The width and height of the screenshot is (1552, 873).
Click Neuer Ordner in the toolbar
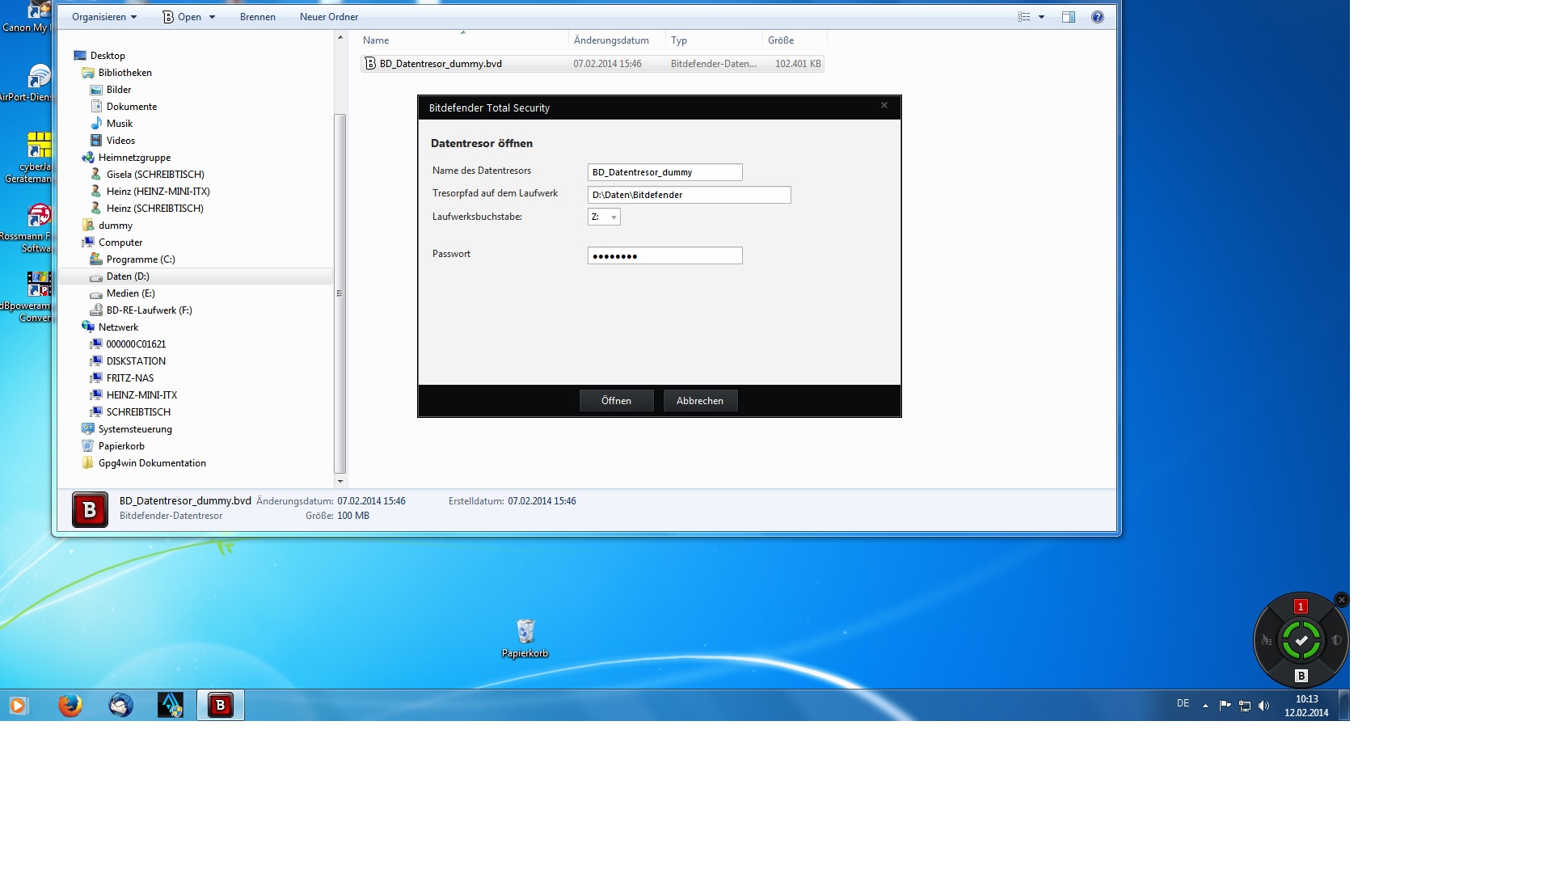tap(329, 17)
